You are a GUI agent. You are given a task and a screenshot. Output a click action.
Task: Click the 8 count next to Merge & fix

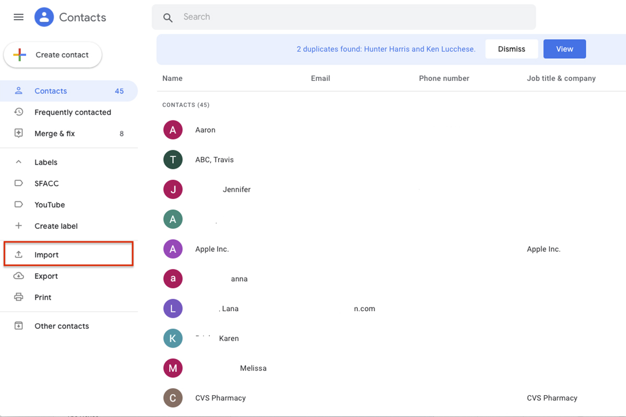pos(122,133)
